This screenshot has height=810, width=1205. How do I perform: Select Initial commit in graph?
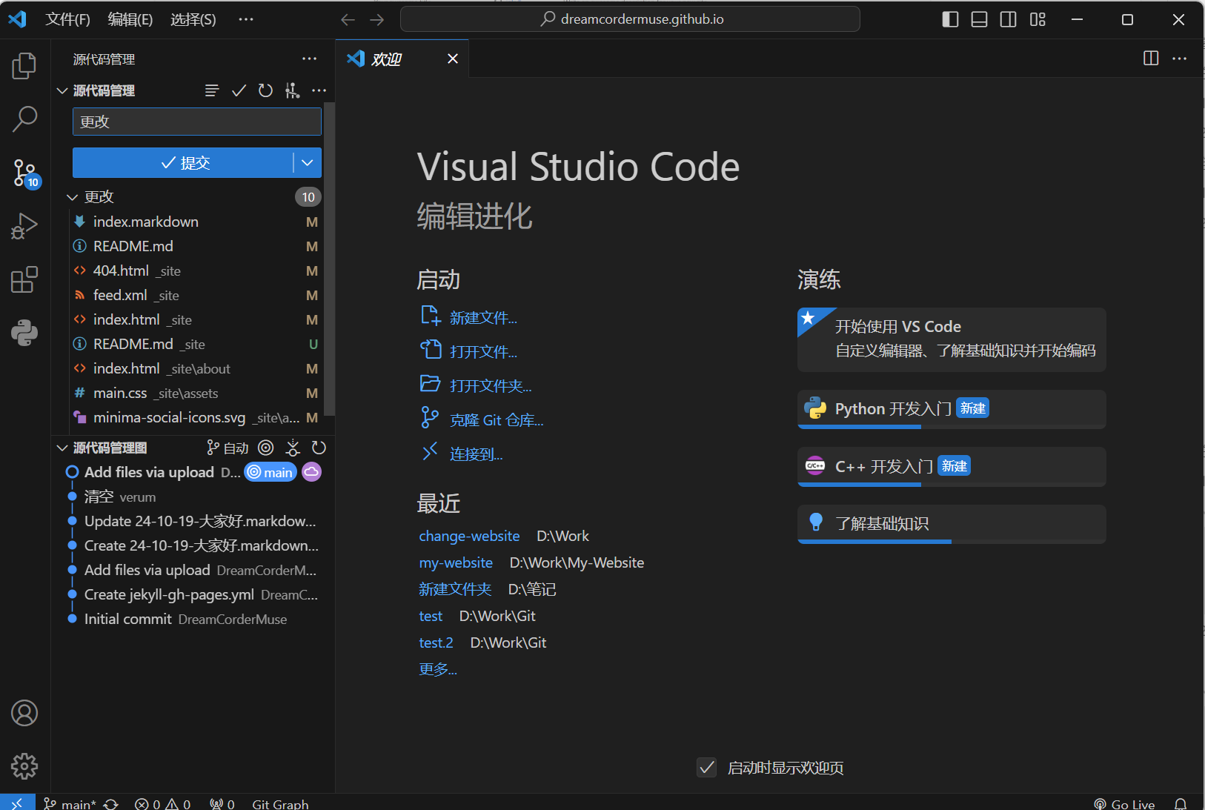point(193,619)
